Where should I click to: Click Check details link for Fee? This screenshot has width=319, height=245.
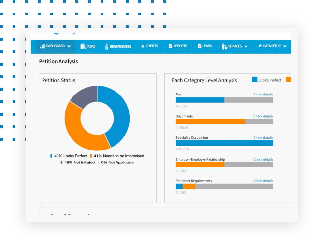pos(263,95)
